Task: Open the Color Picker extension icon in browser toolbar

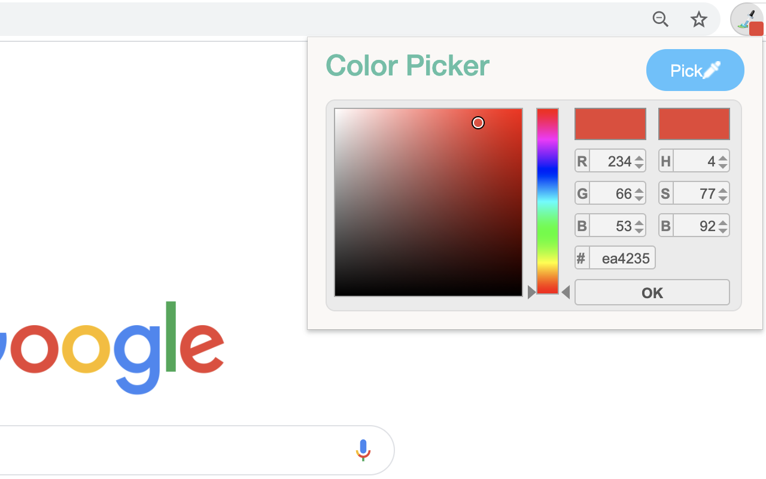Action: 747,19
